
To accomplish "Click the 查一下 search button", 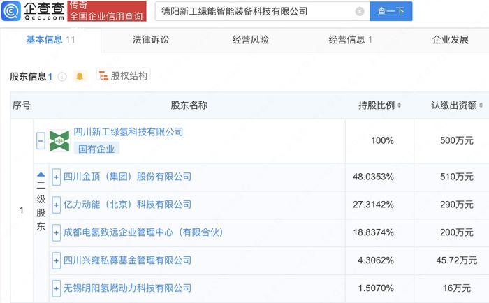I will [391, 11].
